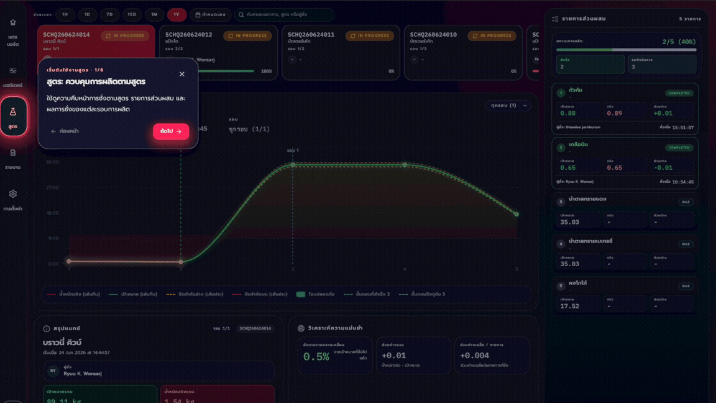Click IN PROGRESS badge on SCHQ260624011
The image size is (716, 403).
(x=370, y=35)
